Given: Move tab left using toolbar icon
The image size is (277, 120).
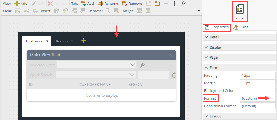Looking at the screenshot, I should [149, 3].
